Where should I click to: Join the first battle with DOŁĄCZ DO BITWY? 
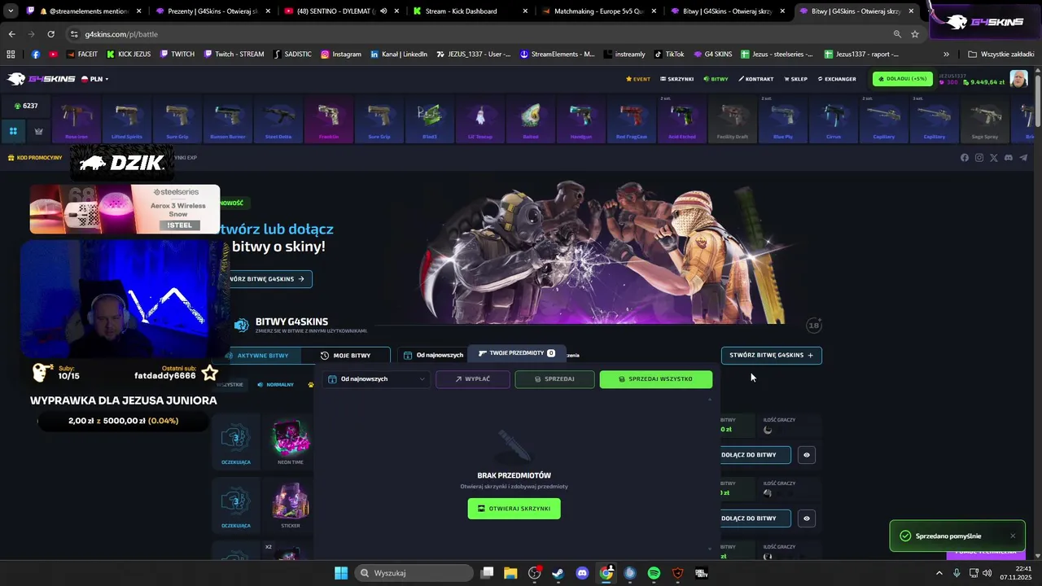coord(755,455)
